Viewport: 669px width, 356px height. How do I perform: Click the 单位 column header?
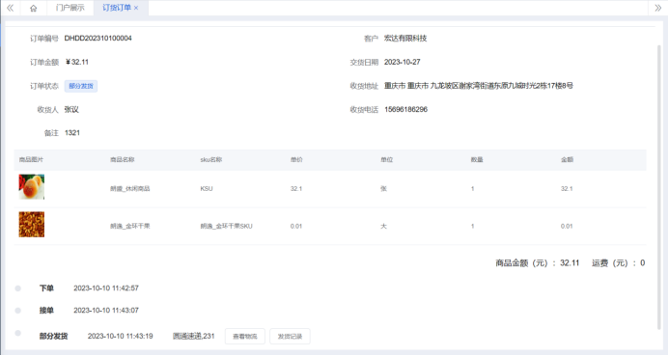click(x=386, y=160)
